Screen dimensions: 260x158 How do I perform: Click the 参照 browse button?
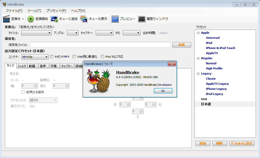tap(182, 45)
